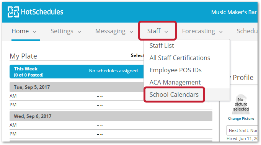Collapse the Staff menu chevron

(166, 32)
